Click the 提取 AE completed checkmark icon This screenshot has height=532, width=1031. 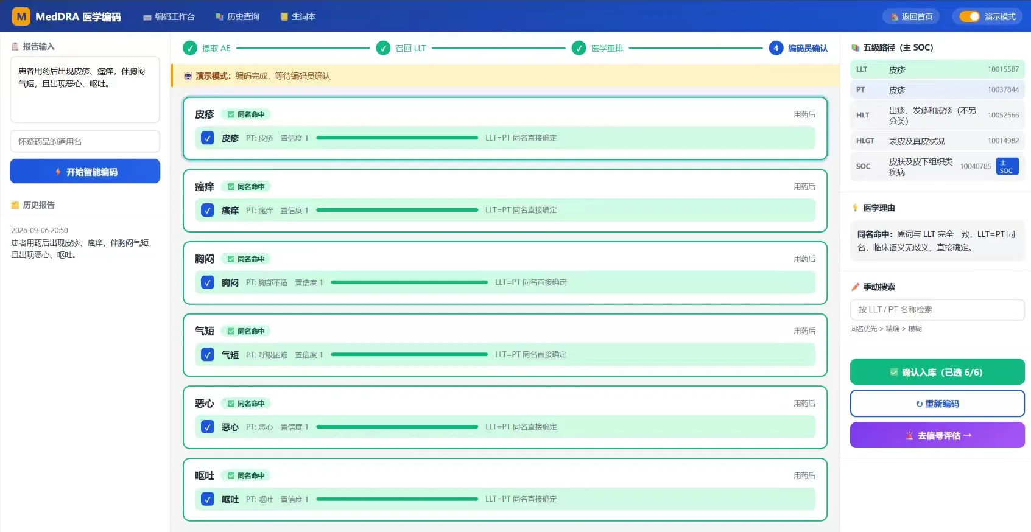[190, 48]
